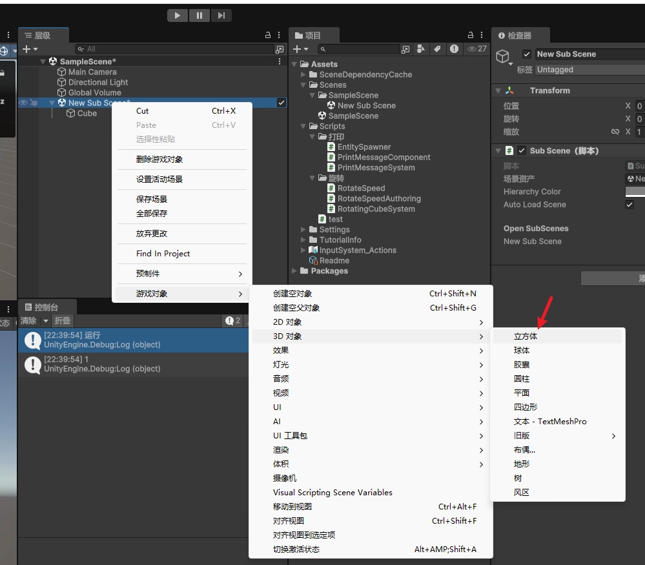Open the Project search window icon
Screen dimensions: 645x565
[x=405, y=49]
